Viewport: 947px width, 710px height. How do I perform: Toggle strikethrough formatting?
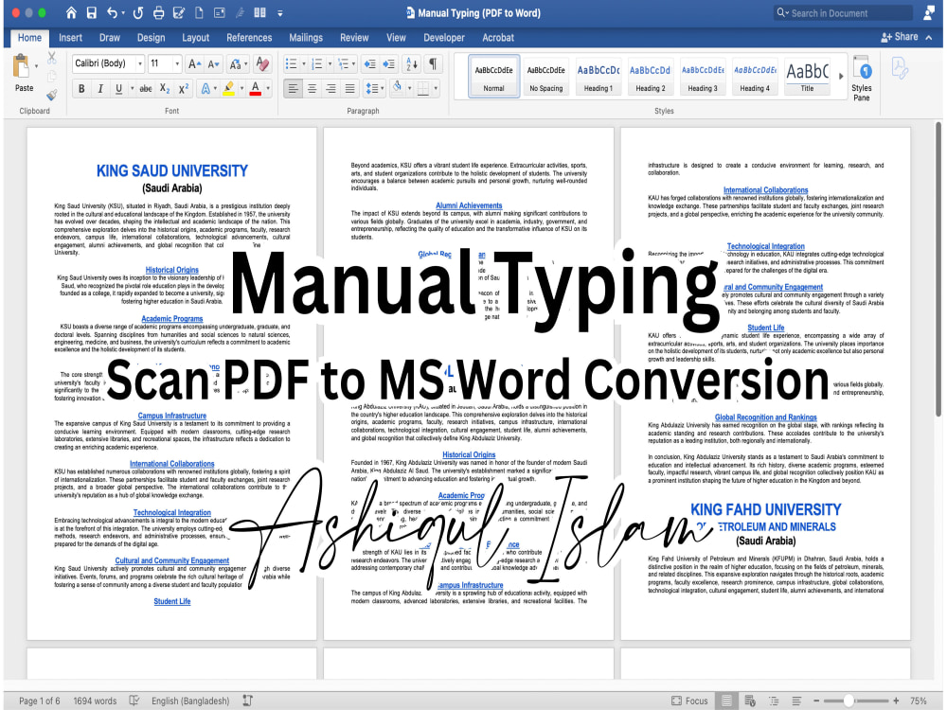146,89
